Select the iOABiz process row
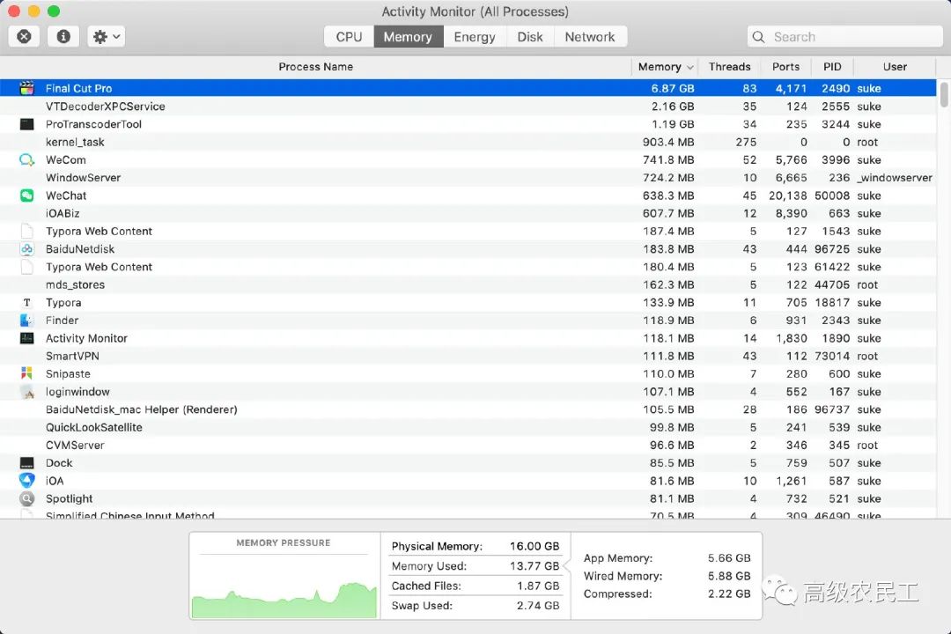This screenshot has width=951, height=634. pyautogui.click(x=468, y=214)
